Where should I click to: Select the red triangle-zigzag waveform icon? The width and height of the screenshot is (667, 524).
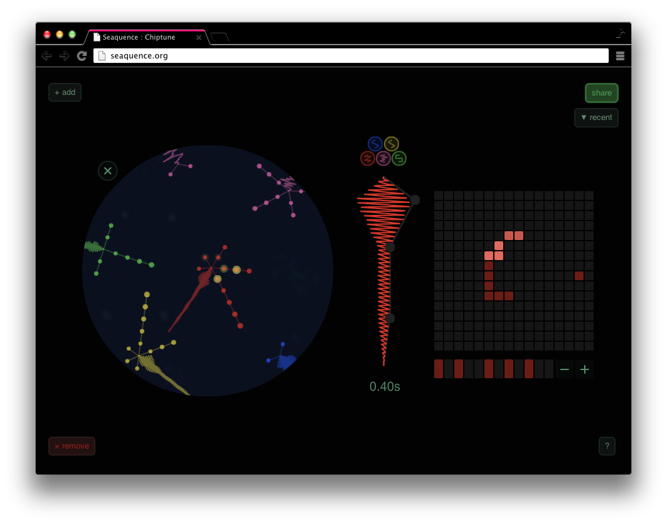(368, 158)
